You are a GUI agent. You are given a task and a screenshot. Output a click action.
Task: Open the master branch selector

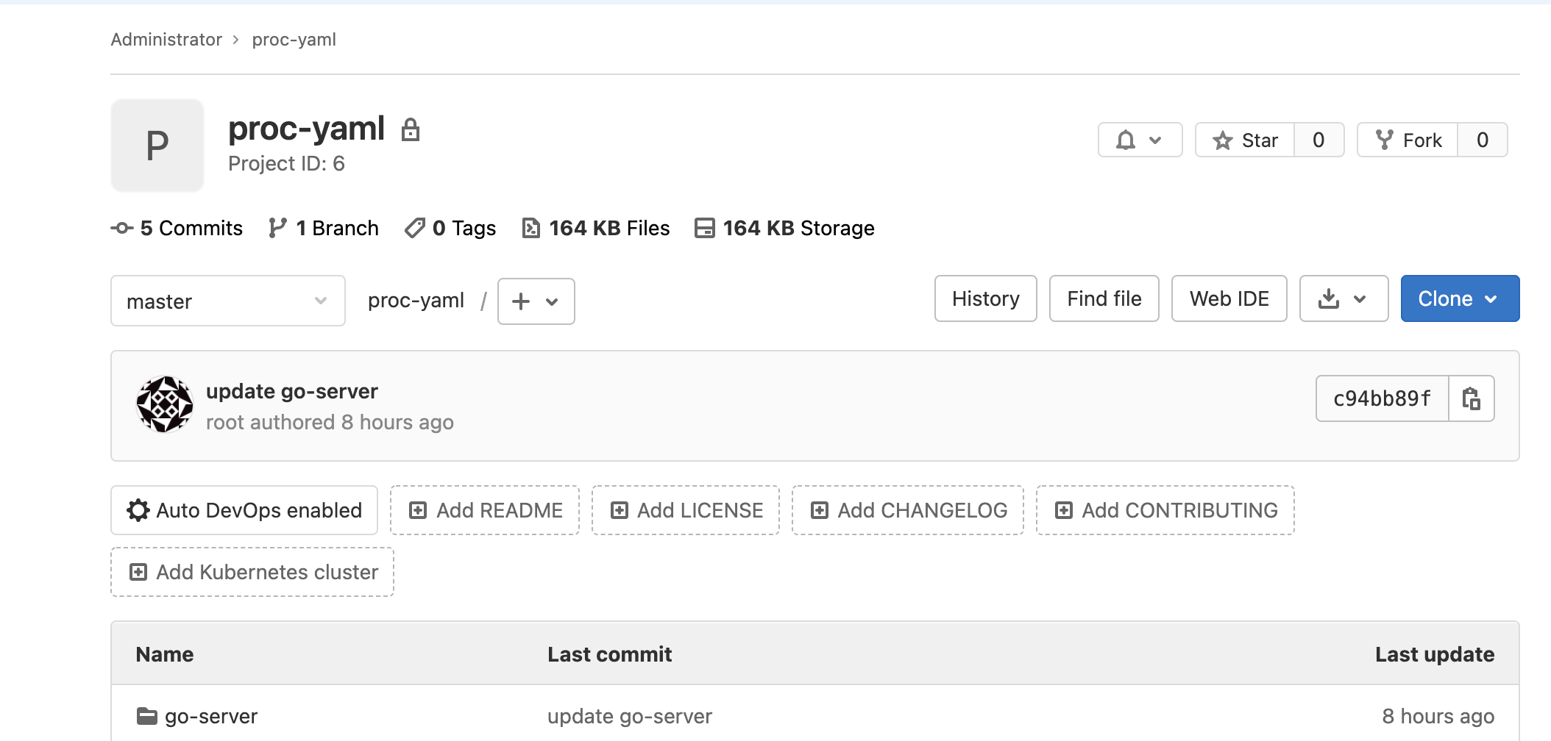[227, 301]
